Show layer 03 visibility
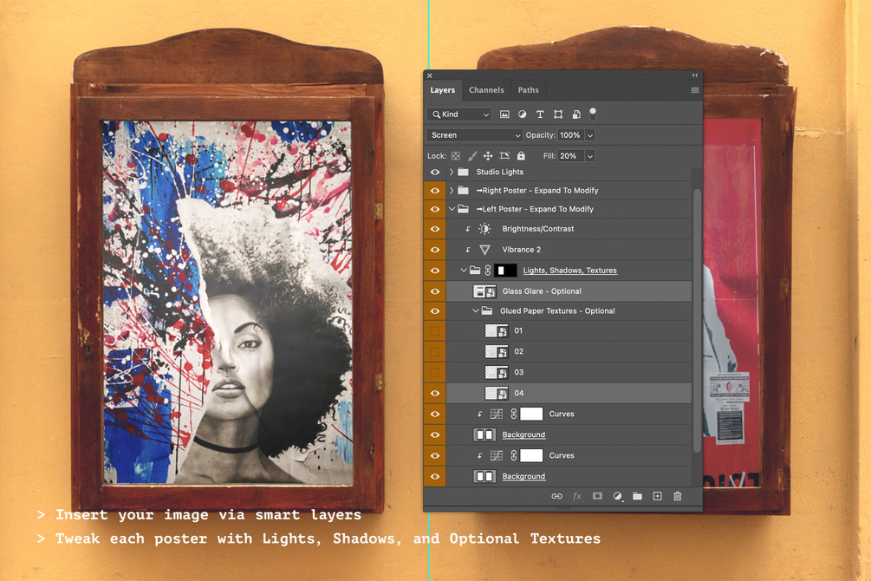This screenshot has width=871, height=581. point(435,372)
